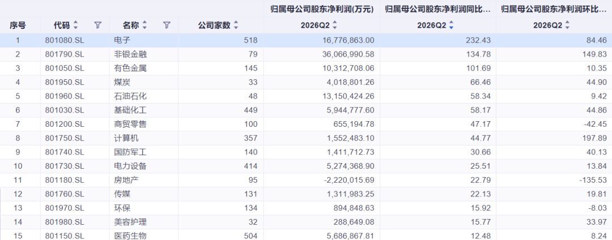Viewport: 612px width, 240px height.
Task: Click net profit value 16,776,863.00
Action: (x=348, y=40)
